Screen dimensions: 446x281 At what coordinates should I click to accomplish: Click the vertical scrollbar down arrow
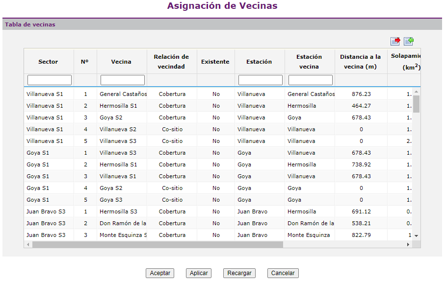coord(416,236)
